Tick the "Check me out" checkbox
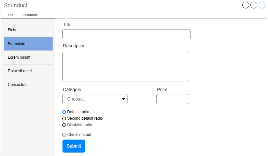 tap(64, 135)
